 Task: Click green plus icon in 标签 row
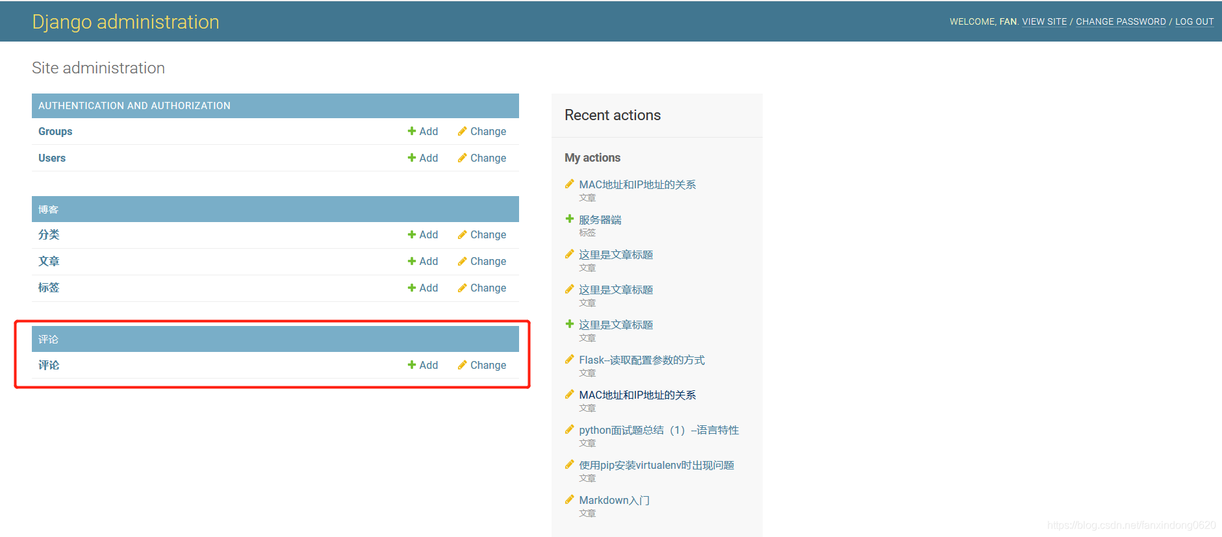pyautogui.click(x=412, y=288)
